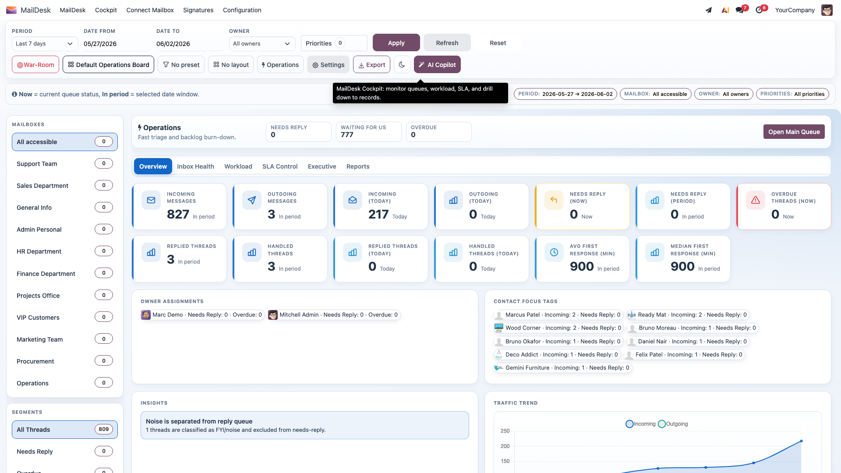Click Open Main Queue button

[x=794, y=132]
